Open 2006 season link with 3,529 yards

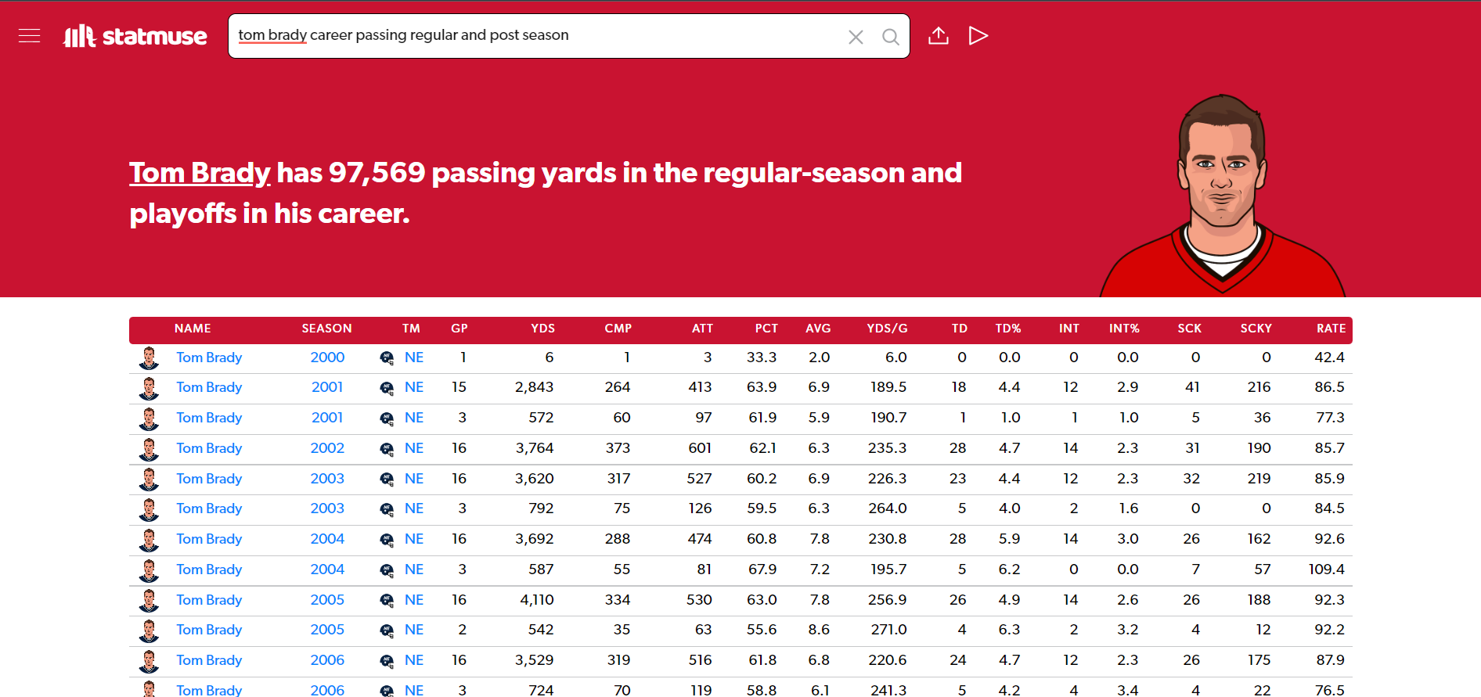(x=327, y=660)
